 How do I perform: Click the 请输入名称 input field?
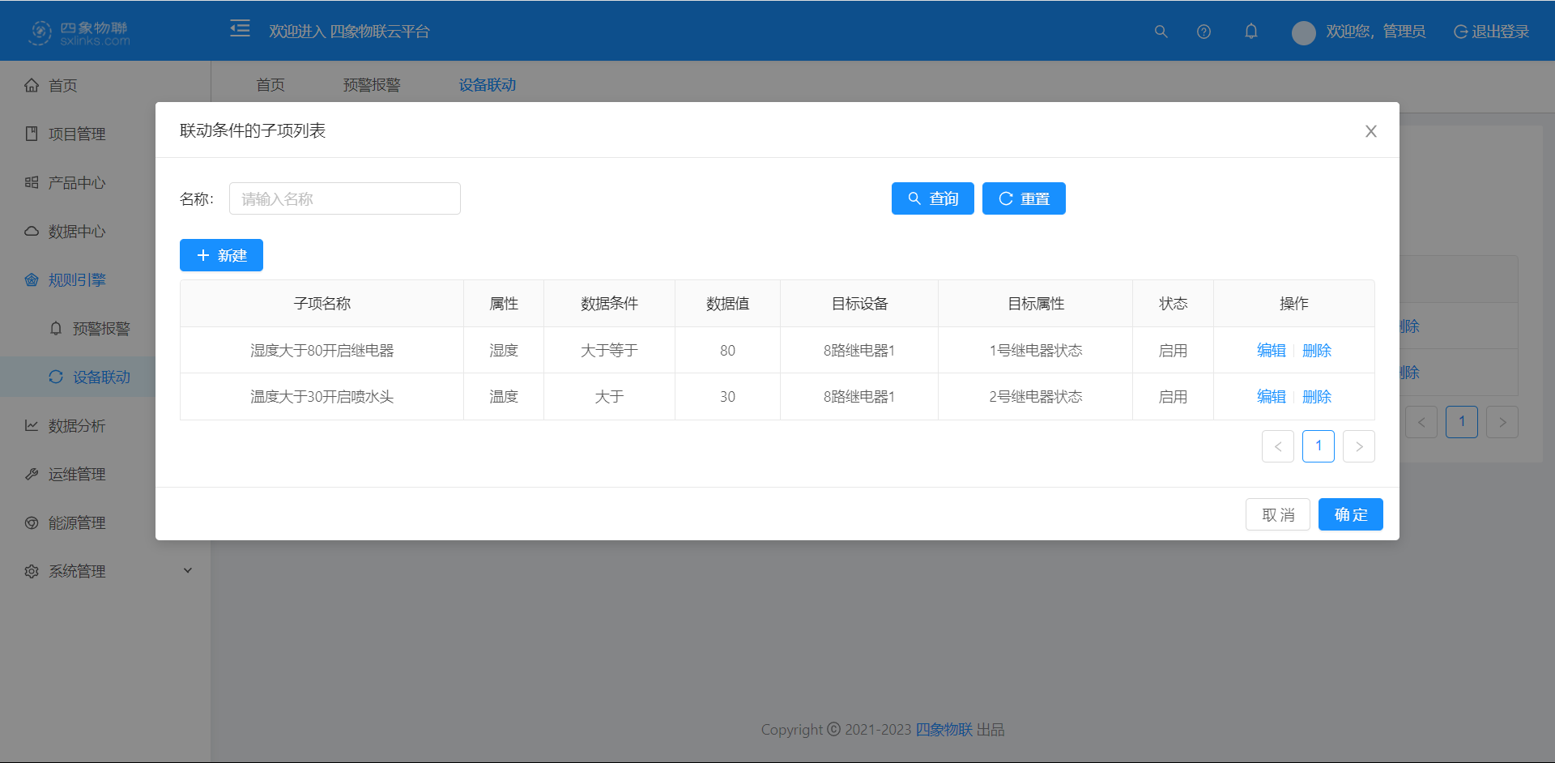pos(344,198)
